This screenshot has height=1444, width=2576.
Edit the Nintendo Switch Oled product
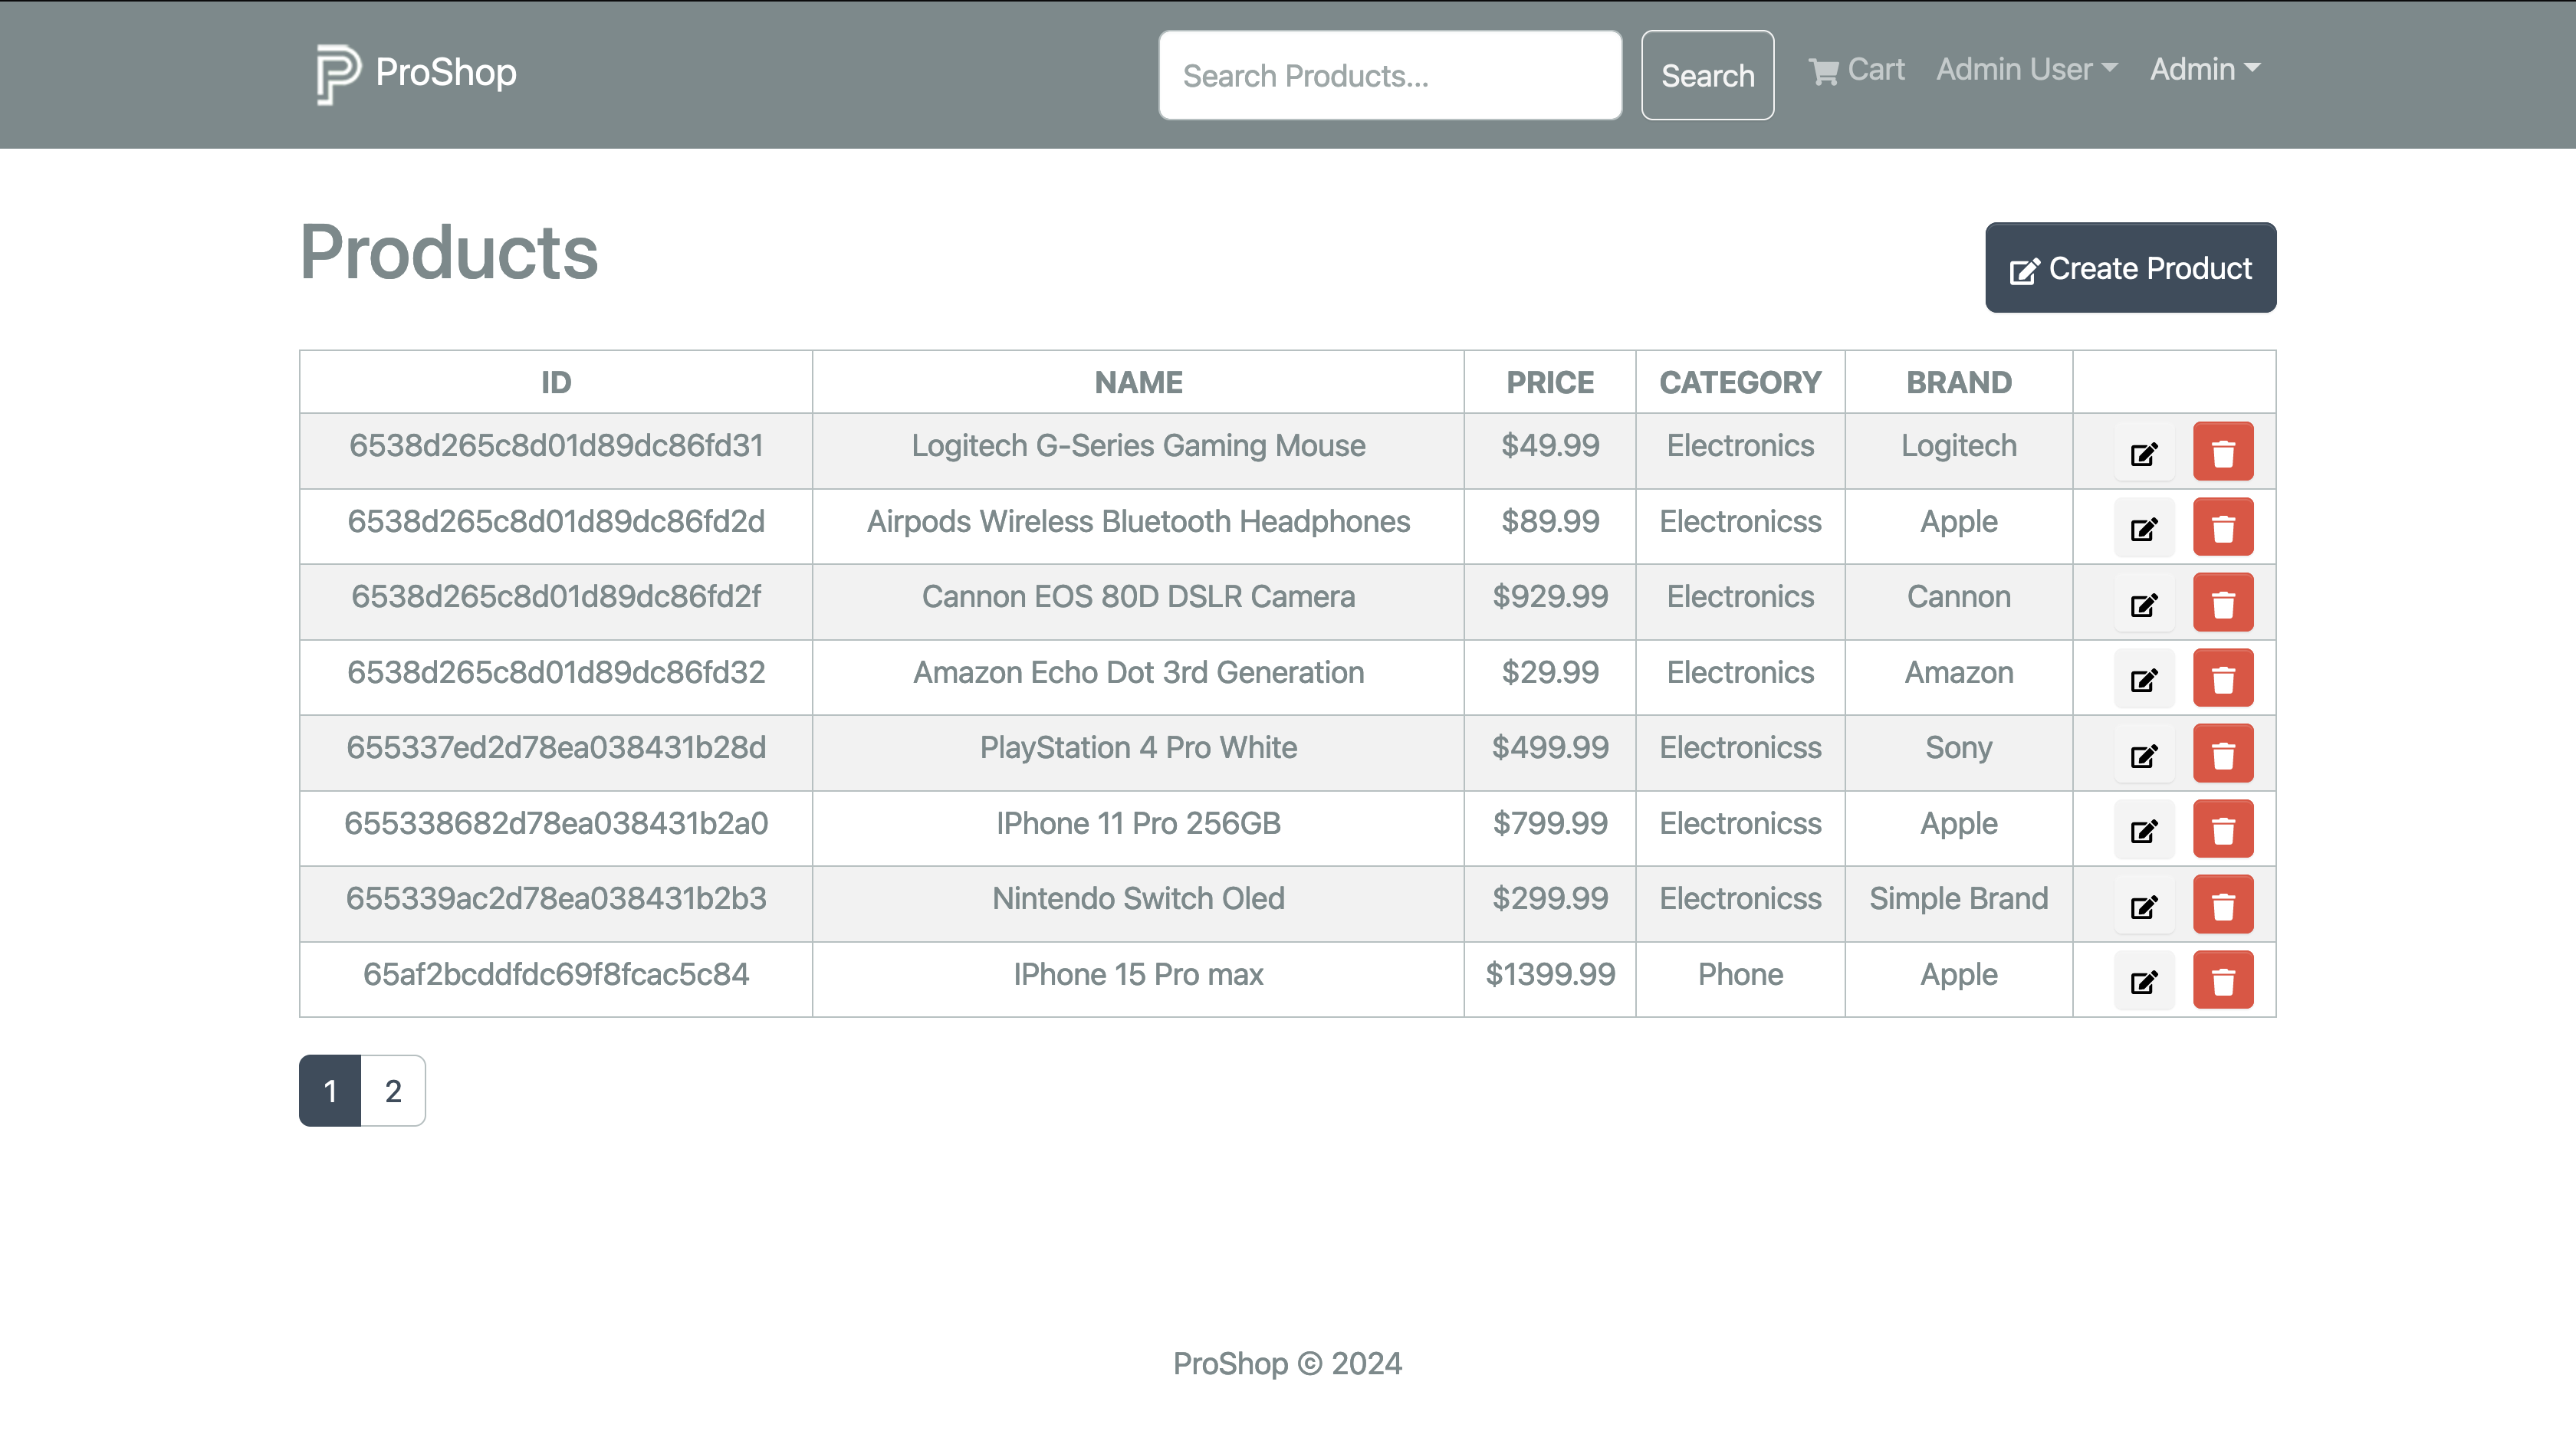click(x=2143, y=906)
